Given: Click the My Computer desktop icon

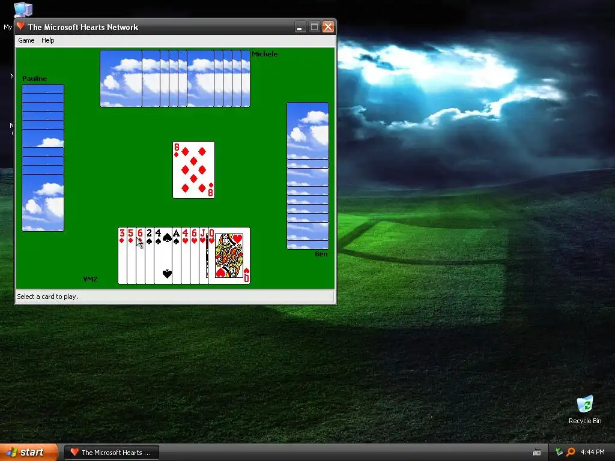Looking at the screenshot, I should point(23,10).
